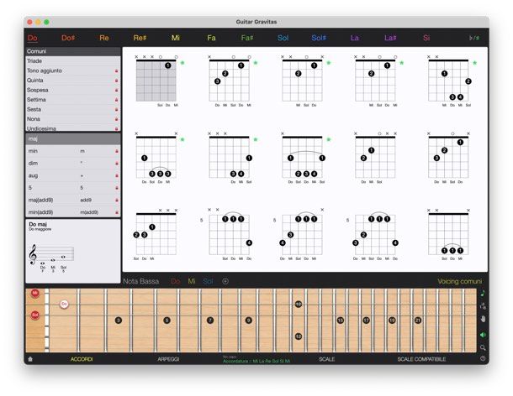Open help with the question mark icon
The image size is (513, 396).
click(x=483, y=358)
